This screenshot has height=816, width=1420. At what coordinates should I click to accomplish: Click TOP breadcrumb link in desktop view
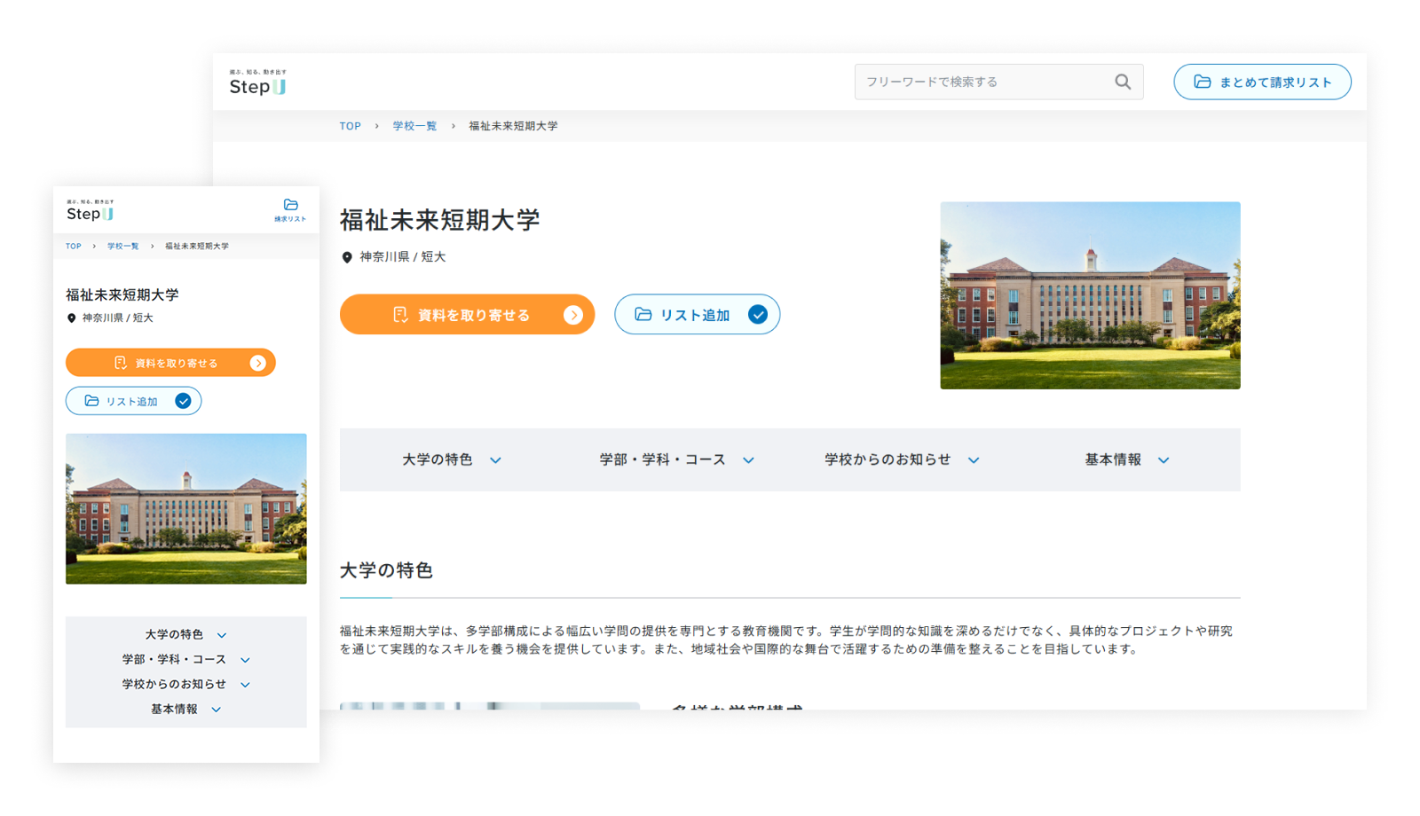pyautogui.click(x=350, y=126)
